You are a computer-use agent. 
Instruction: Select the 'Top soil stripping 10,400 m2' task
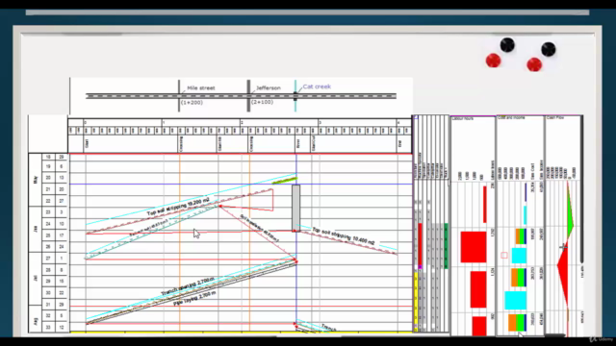coord(344,235)
